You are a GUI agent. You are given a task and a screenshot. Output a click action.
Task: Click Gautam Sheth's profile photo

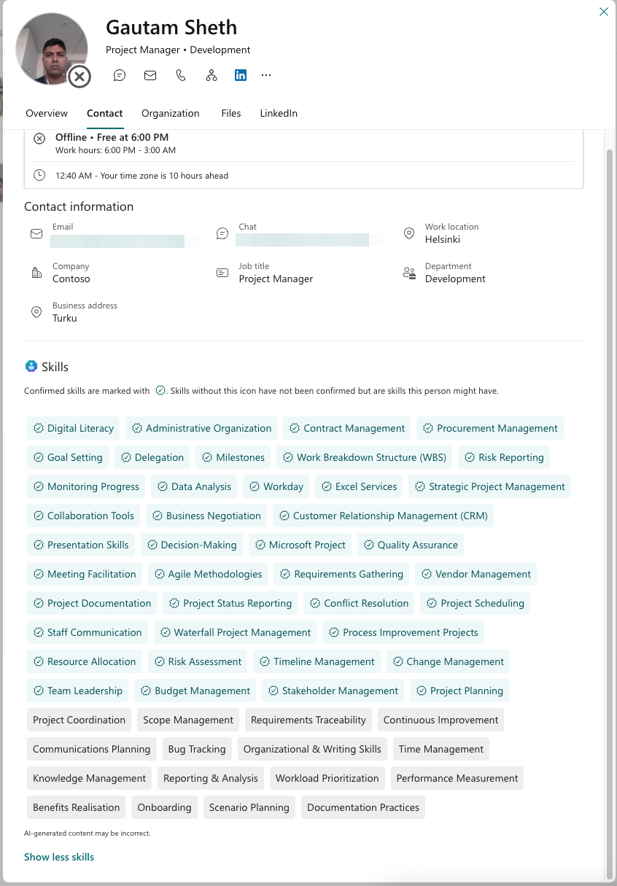click(x=52, y=49)
